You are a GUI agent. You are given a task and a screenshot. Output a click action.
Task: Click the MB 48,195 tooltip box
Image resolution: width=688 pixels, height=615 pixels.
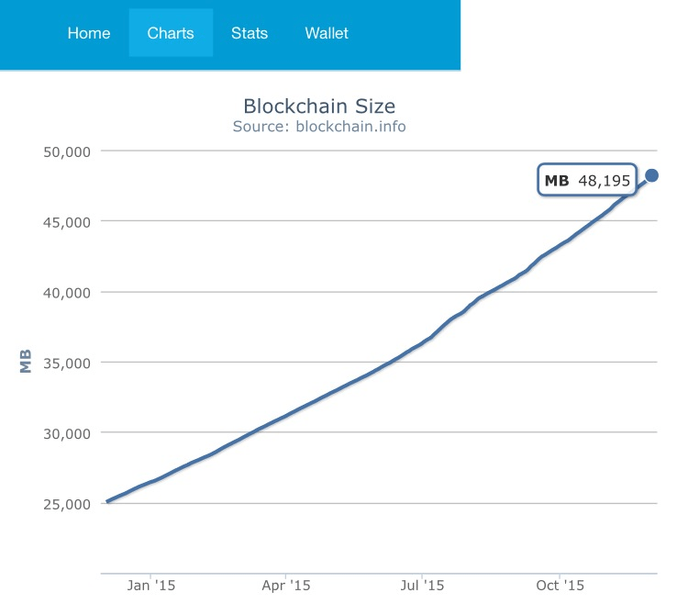(587, 181)
